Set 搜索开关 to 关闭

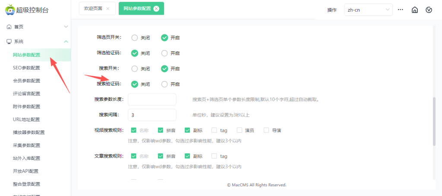135,68
